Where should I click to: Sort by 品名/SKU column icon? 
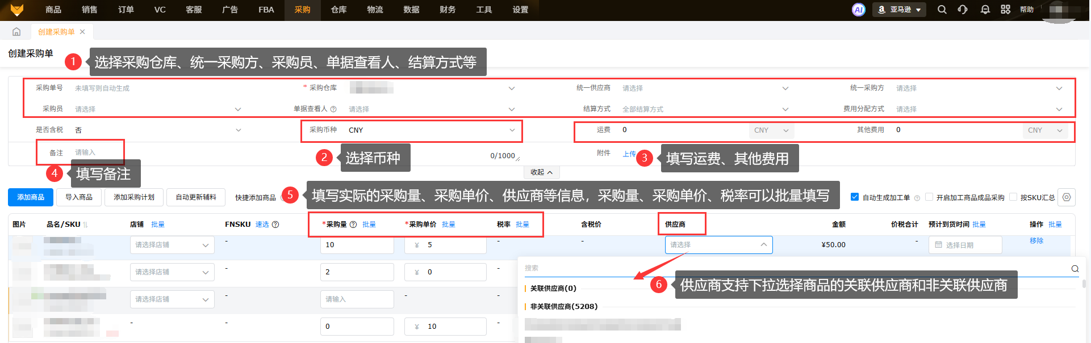click(x=86, y=225)
